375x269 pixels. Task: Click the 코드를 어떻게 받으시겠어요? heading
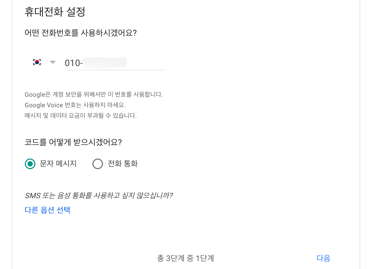pos(73,142)
